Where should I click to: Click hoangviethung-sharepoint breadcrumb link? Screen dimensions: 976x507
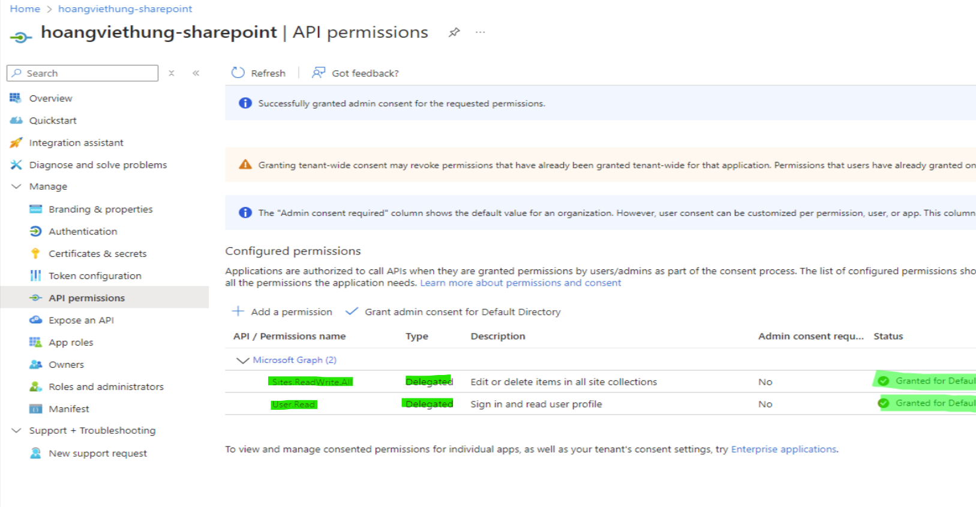click(125, 9)
